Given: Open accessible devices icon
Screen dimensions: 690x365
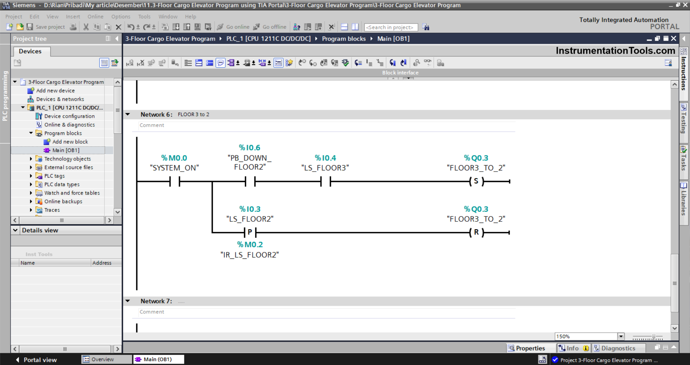Looking at the screenshot, I should click(296, 27).
